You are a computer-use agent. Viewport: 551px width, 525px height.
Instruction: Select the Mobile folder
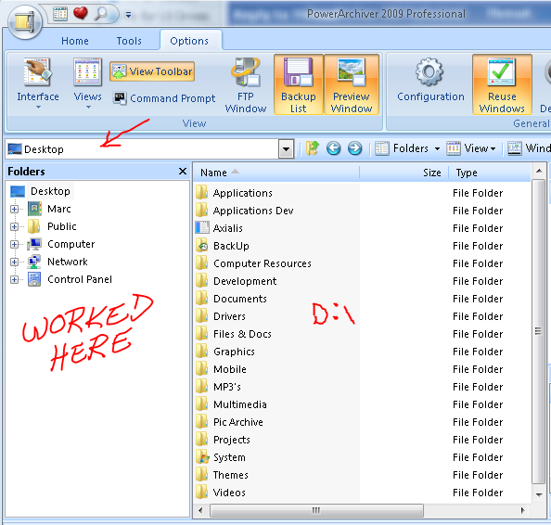pos(230,369)
